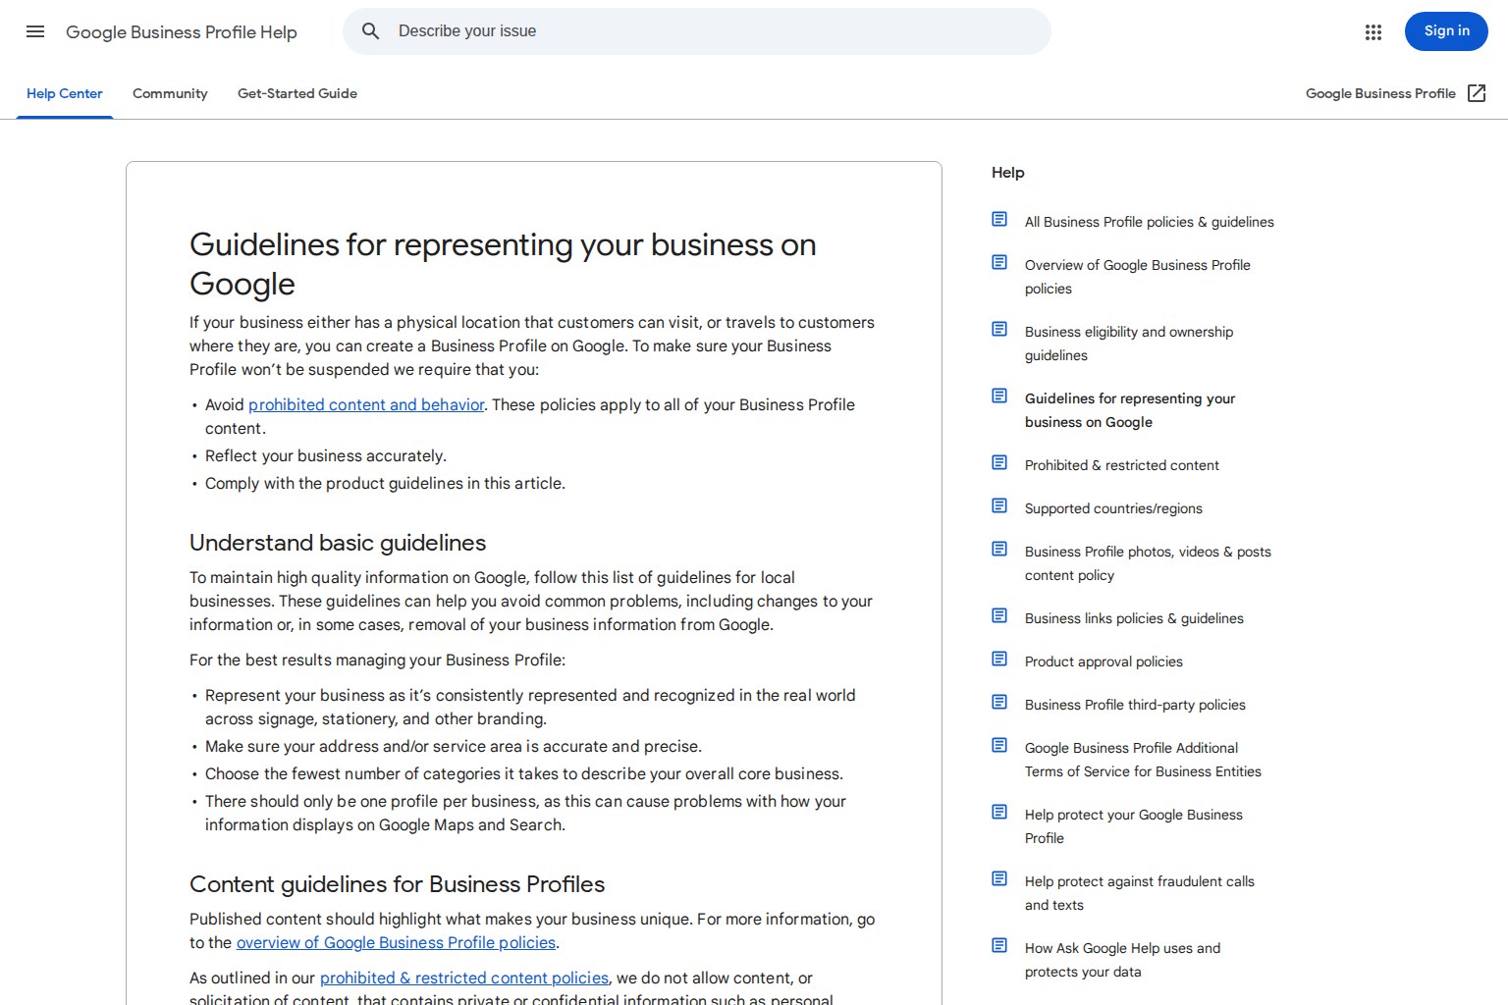Open Prohibited & restricted content in sidebar
Screen dimensions: 1508x1005
click(x=1122, y=465)
